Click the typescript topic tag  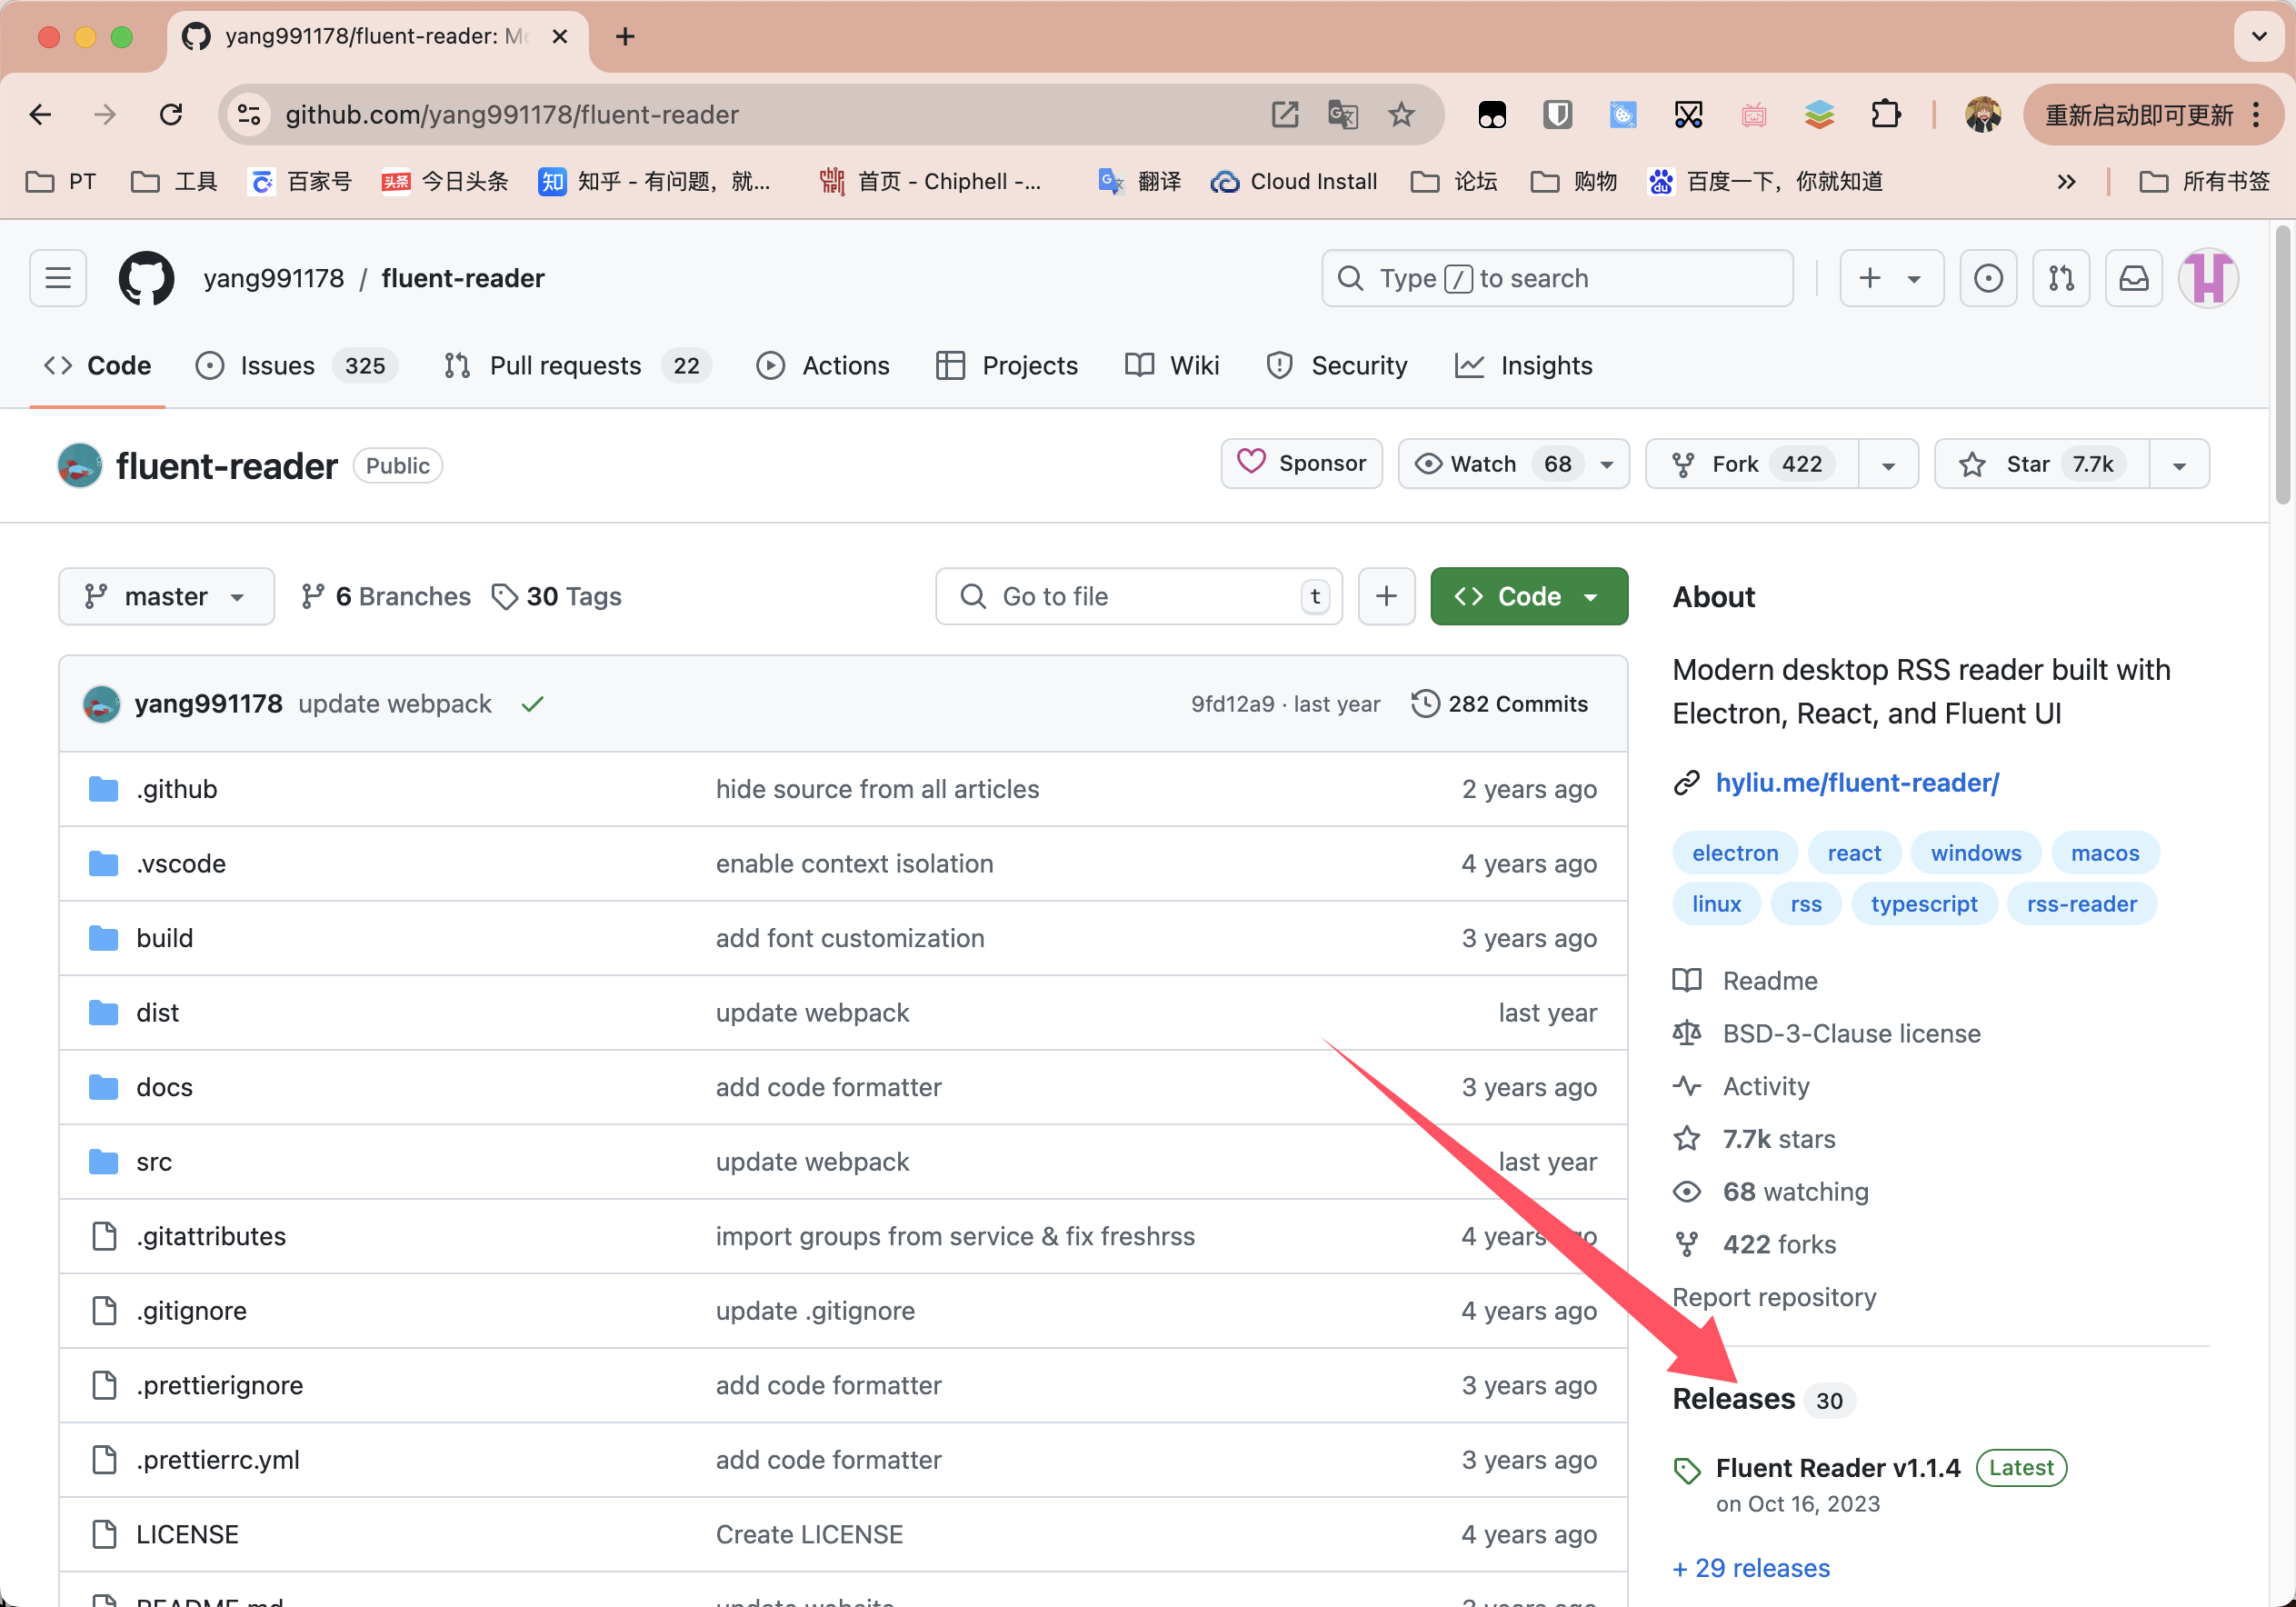point(1924,904)
